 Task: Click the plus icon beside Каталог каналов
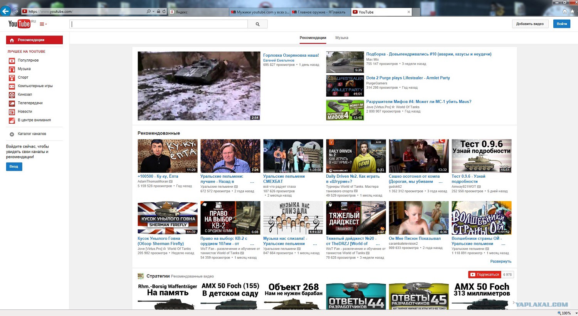coord(12,134)
